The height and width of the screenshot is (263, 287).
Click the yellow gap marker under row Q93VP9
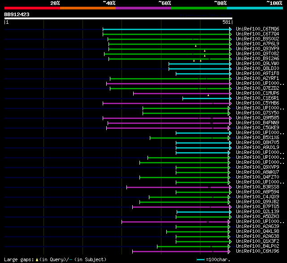tap(204, 51)
